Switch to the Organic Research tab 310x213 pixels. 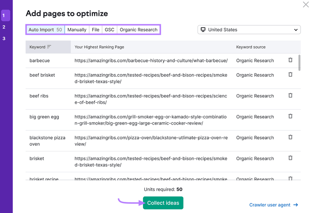click(138, 30)
